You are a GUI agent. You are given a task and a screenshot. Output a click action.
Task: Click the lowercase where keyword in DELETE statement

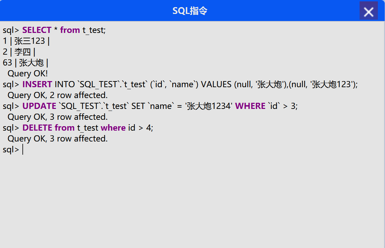pyautogui.click(x=113, y=128)
